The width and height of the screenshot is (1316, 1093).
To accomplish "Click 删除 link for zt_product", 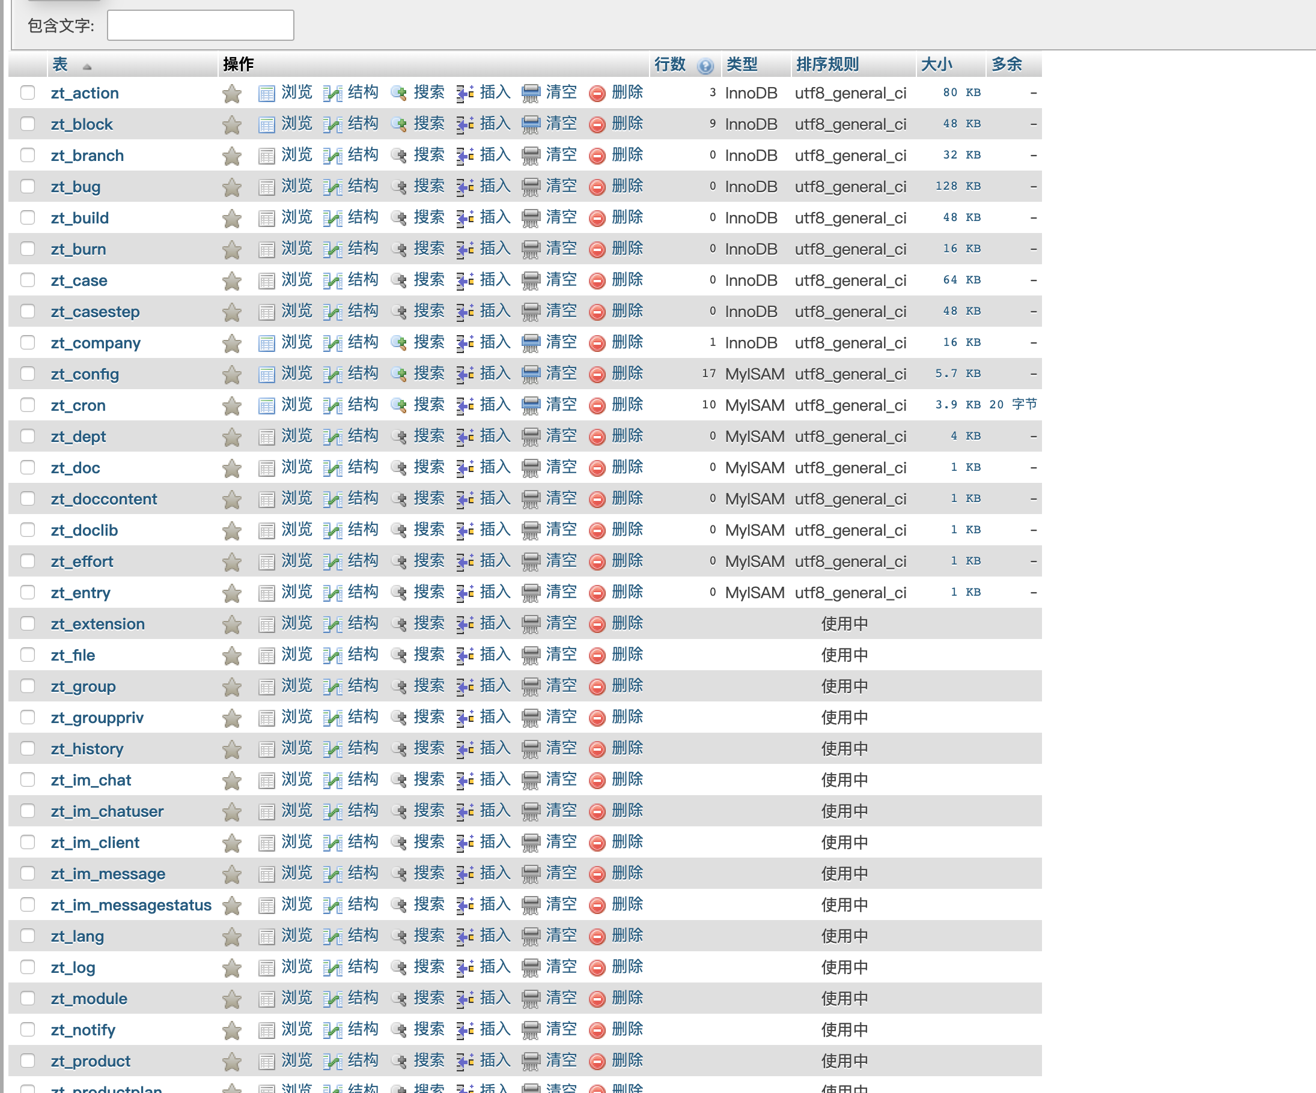I will pos(627,1061).
